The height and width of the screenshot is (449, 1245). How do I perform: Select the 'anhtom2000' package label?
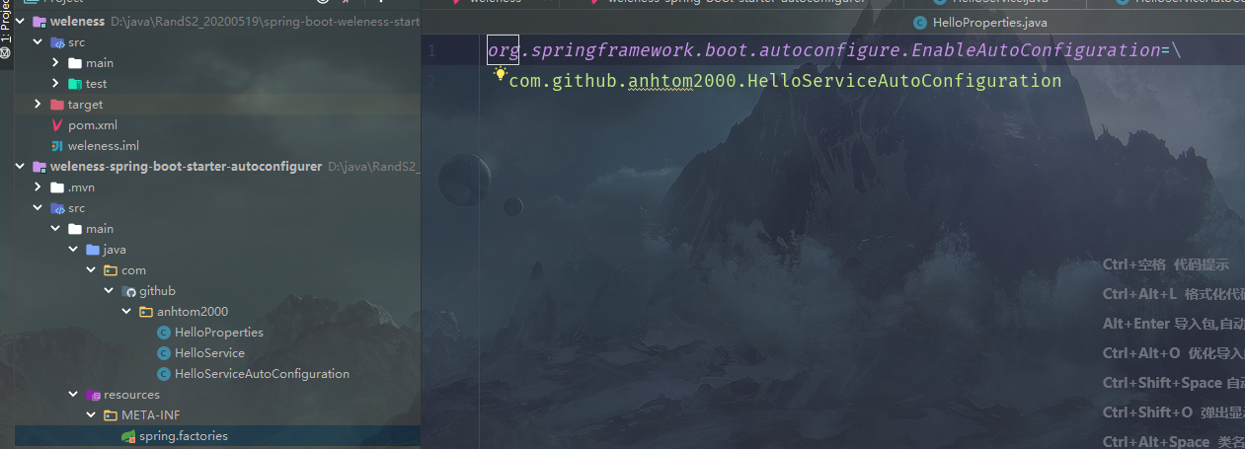193,312
